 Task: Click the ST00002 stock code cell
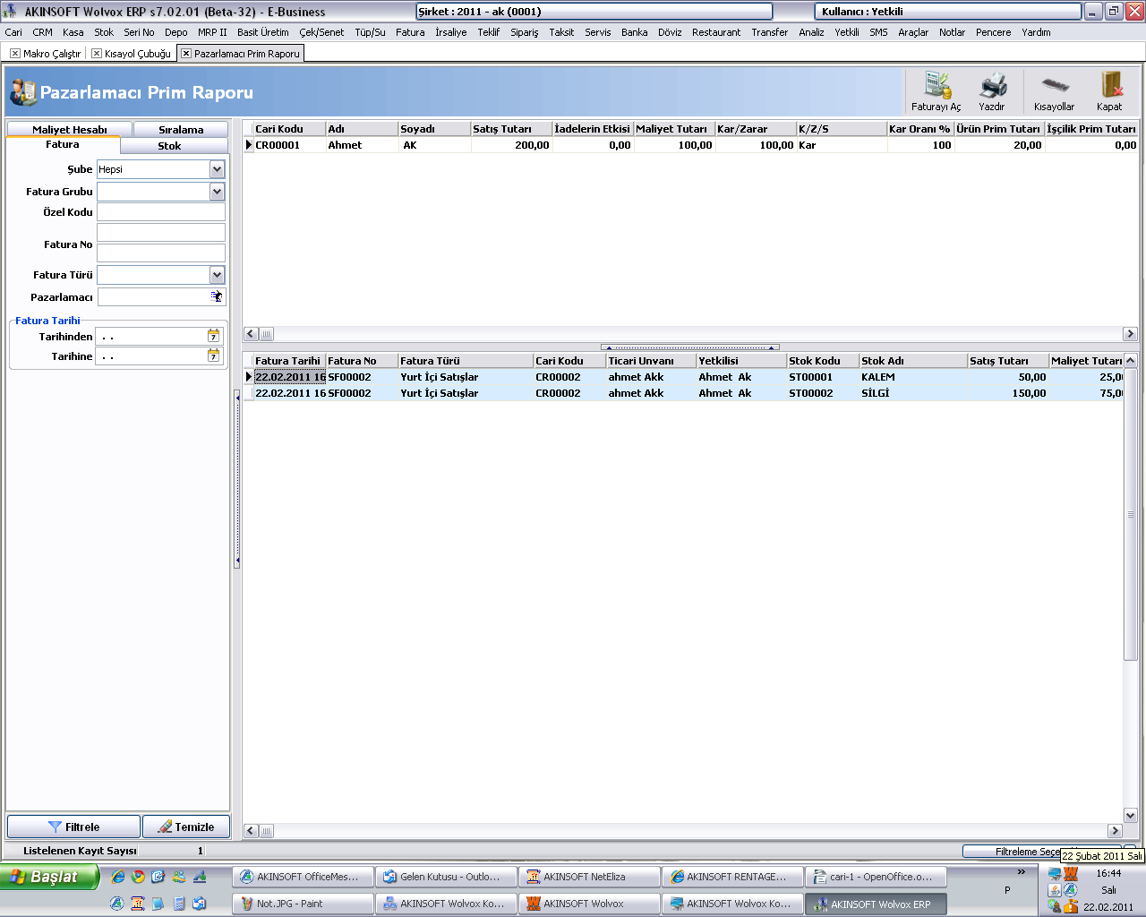point(823,393)
